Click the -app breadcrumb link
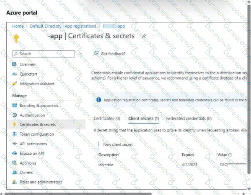 [114, 26]
